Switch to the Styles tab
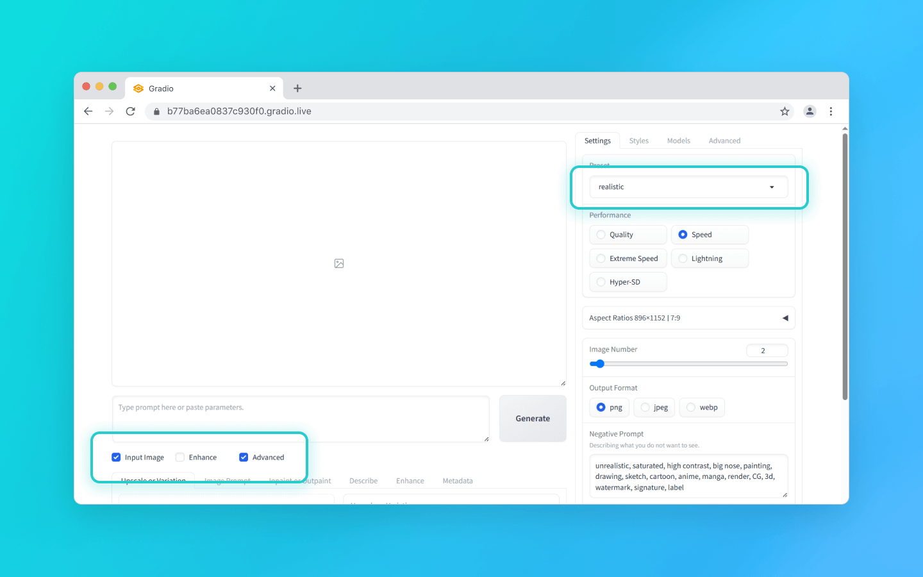923x577 pixels. coord(638,141)
